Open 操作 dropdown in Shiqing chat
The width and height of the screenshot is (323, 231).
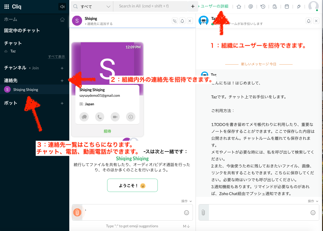click(x=187, y=201)
